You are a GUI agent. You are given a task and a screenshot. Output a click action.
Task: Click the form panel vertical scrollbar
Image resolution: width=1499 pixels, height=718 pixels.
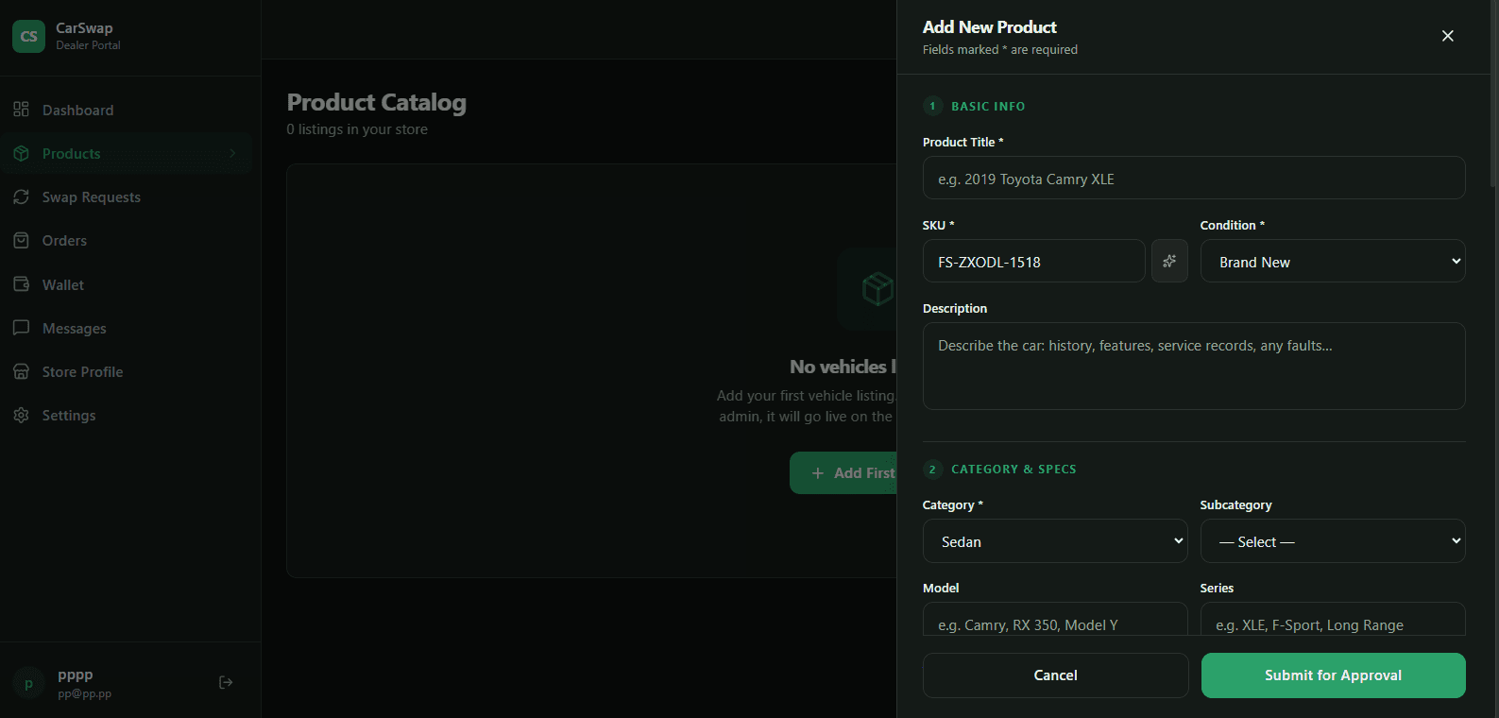point(1493,94)
